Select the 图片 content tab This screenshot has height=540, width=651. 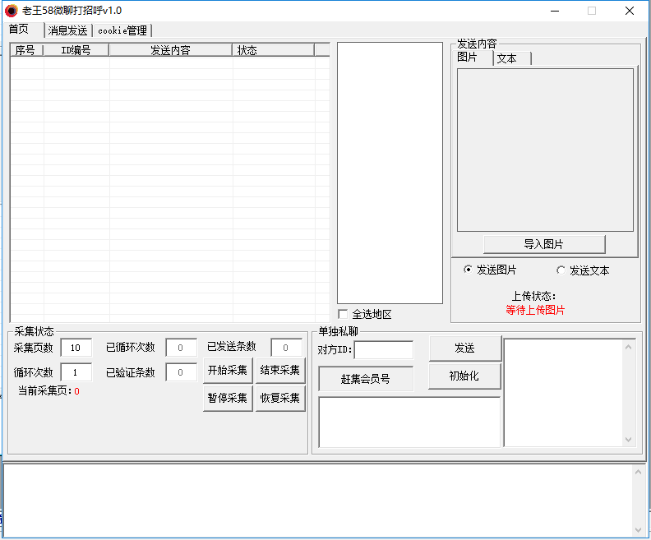click(x=467, y=57)
